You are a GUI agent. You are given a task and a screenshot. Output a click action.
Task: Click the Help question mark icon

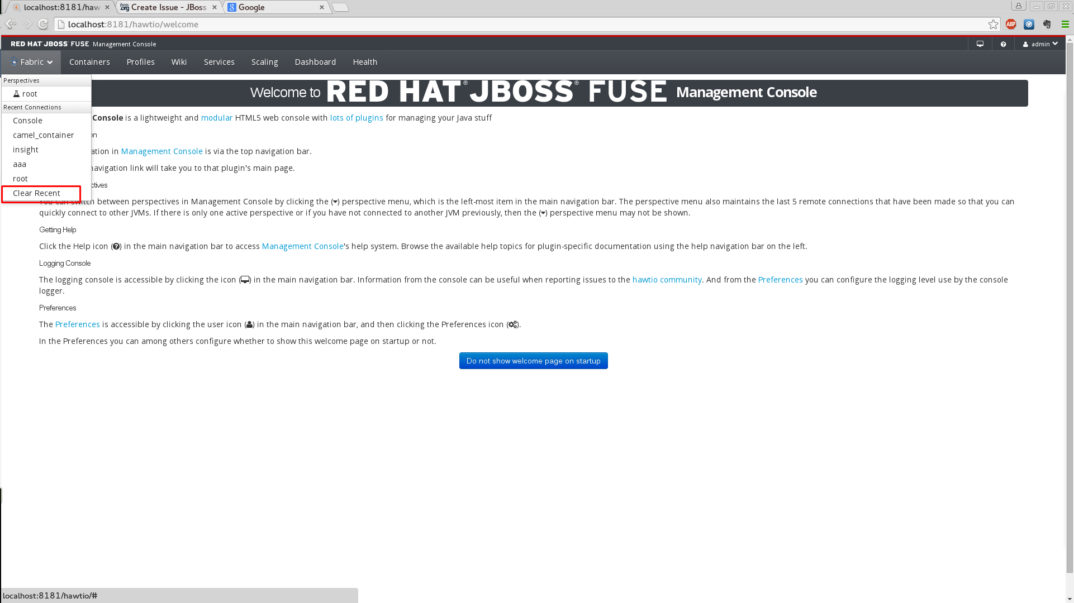[x=1003, y=44]
